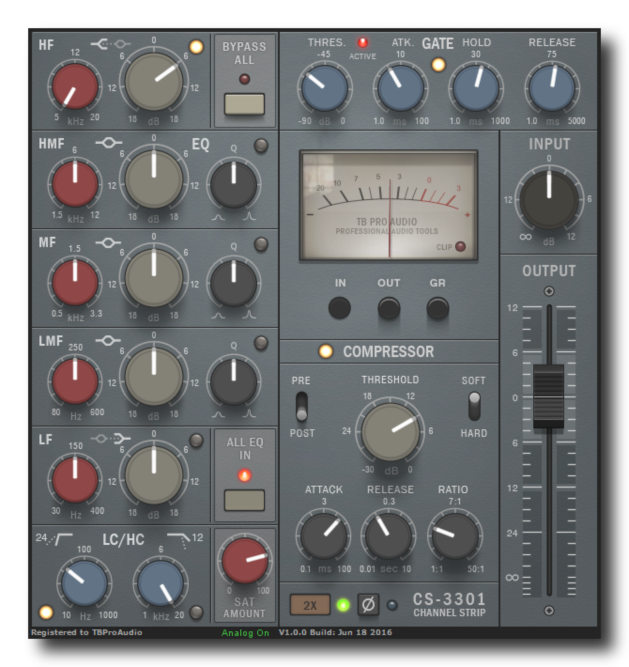Click the 2X oversampling button
This screenshot has width=629, height=667.
point(310,605)
